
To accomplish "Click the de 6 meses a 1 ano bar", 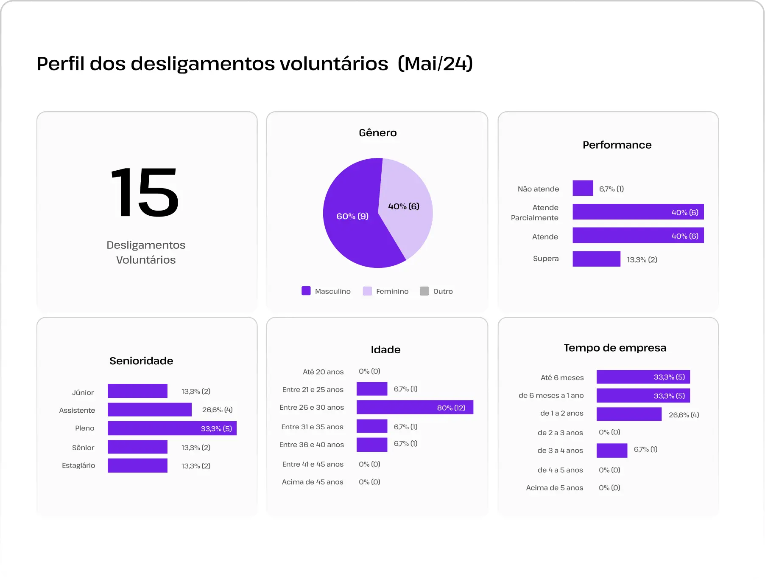I will click(643, 396).
